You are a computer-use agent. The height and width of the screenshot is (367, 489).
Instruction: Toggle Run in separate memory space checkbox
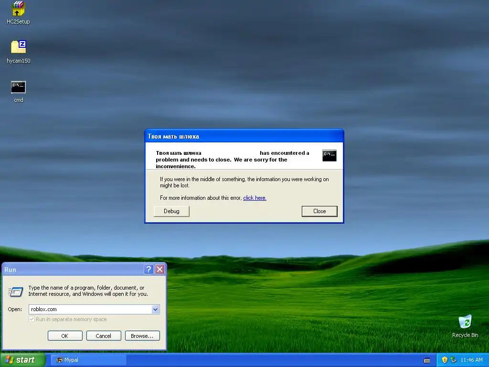pos(32,319)
